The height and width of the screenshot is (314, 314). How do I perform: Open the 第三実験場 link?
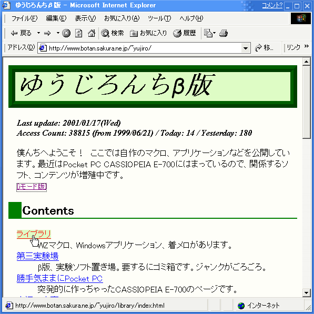pos(38,256)
